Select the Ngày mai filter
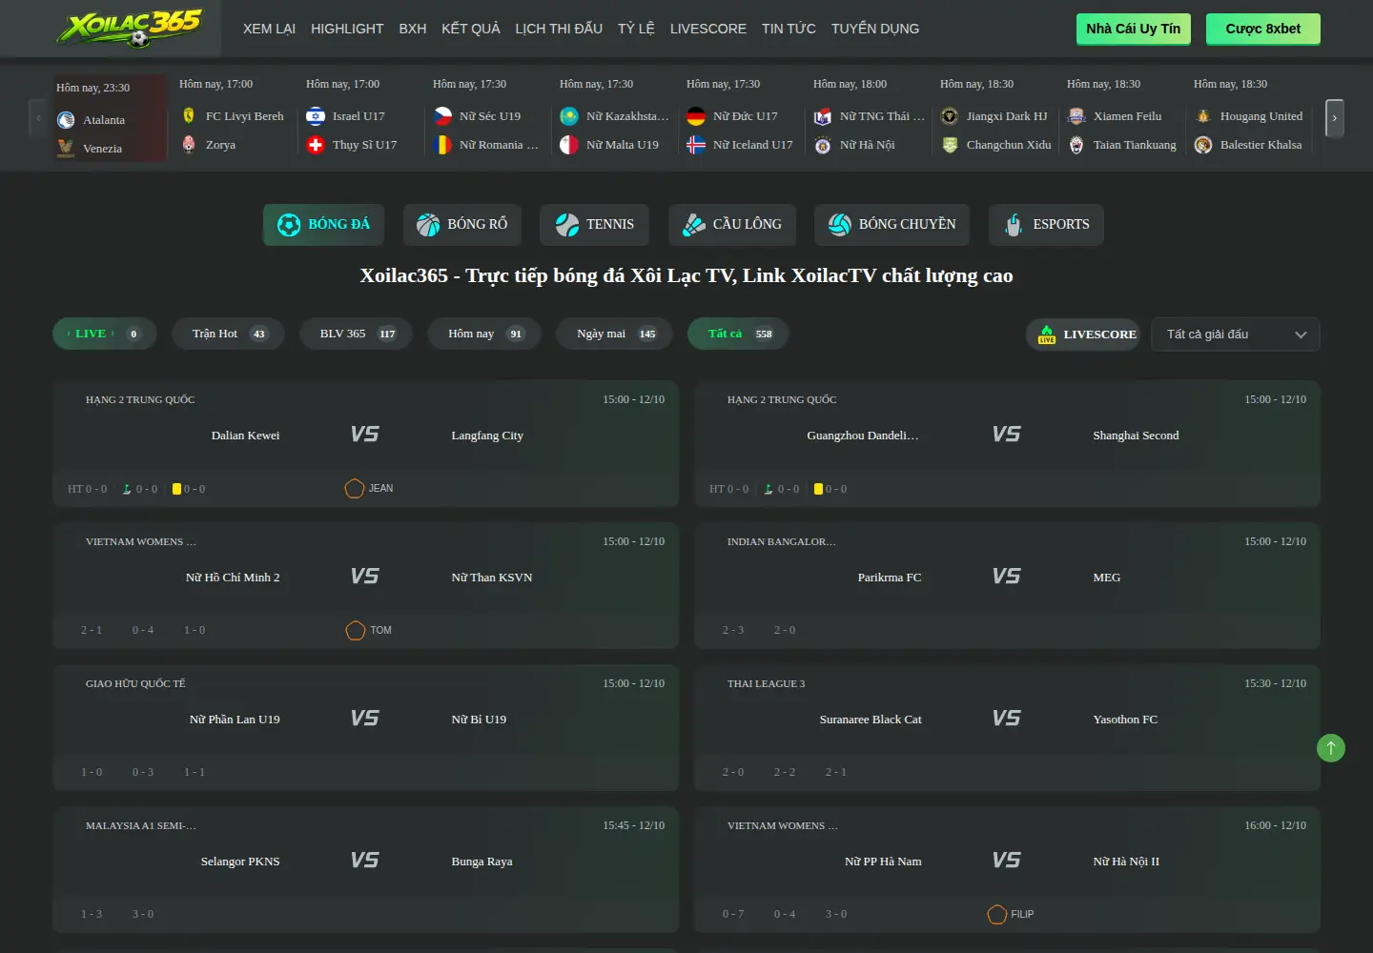1373x953 pixels. tap(615, 334)
